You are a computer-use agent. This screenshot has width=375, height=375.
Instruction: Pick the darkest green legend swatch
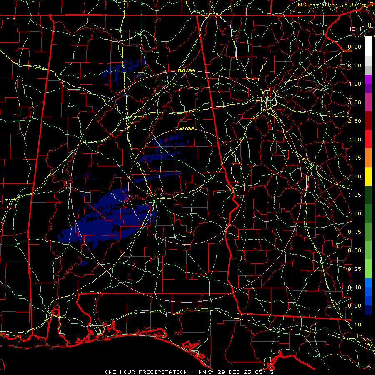click(368, 195)
